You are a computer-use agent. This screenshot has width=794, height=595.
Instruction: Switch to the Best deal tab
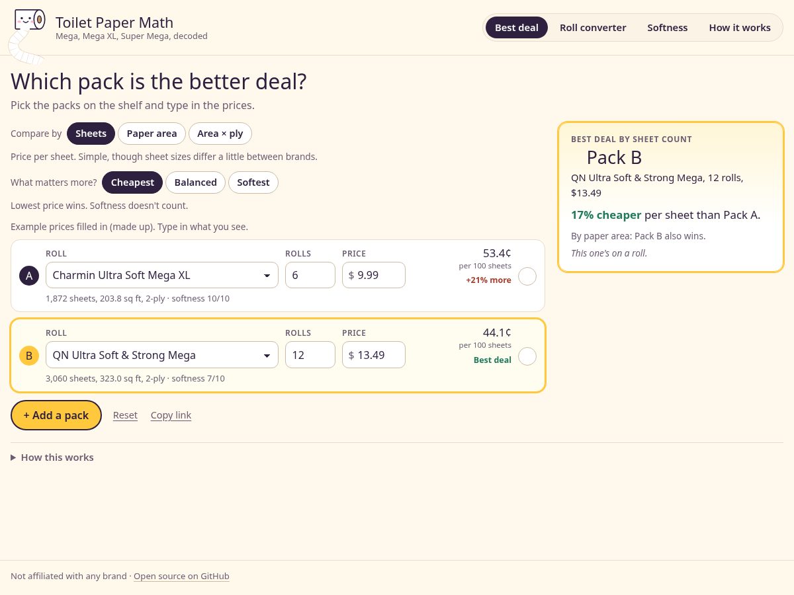point(517,28)
